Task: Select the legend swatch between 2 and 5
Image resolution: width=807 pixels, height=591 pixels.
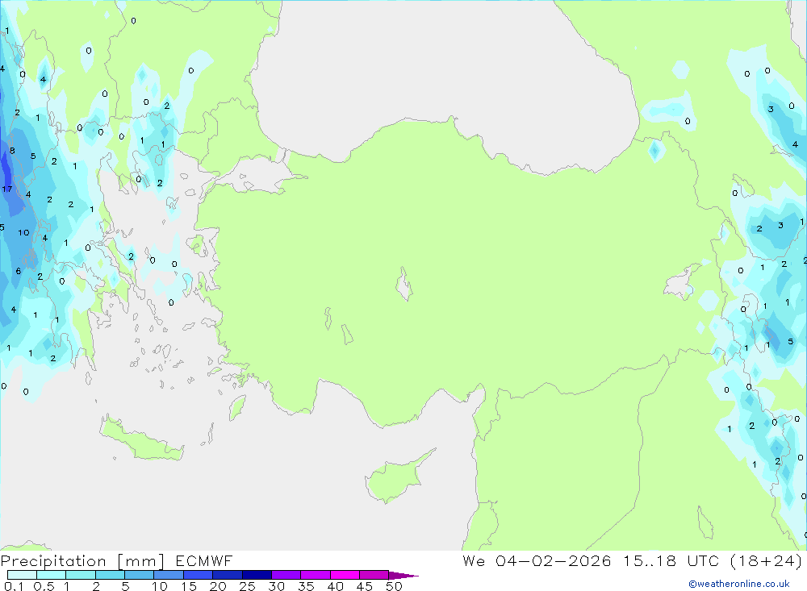Action: (x=110, y=575)
